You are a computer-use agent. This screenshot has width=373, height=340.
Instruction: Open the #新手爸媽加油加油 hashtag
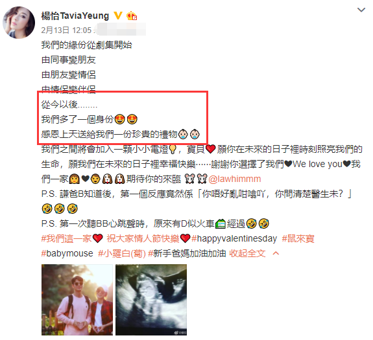tap(187, 253)
